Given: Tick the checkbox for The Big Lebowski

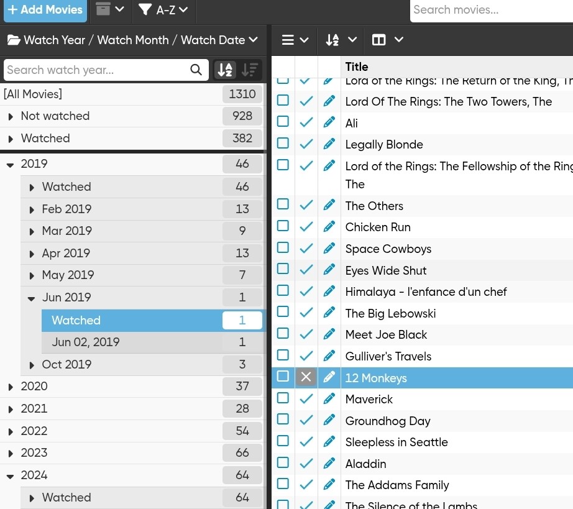Looking at the screenshot, I should click(283, 312).
